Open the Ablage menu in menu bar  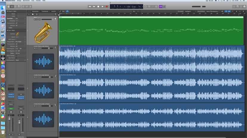pos(19,1)
